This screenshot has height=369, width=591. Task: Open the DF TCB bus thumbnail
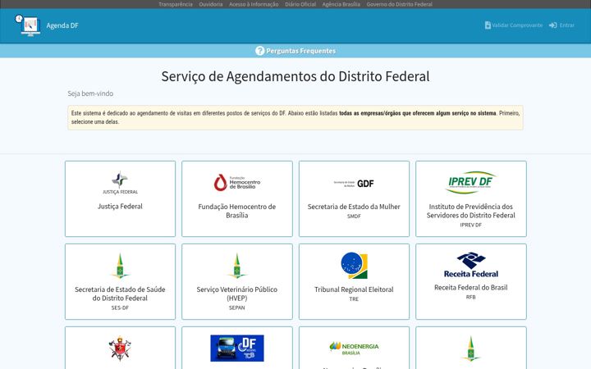(x=237, y=348)
